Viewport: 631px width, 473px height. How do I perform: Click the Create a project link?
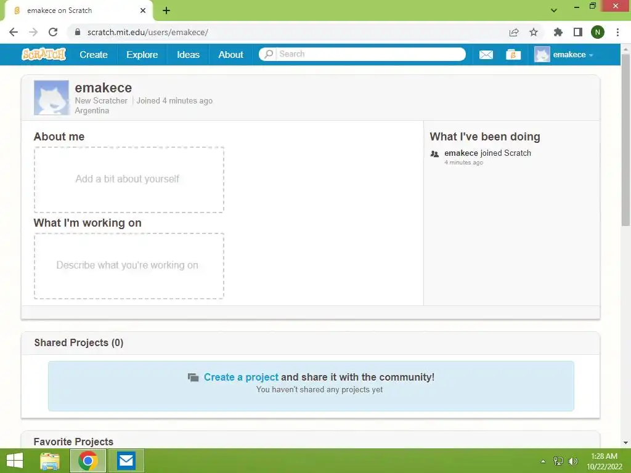[x=241, y=377]
